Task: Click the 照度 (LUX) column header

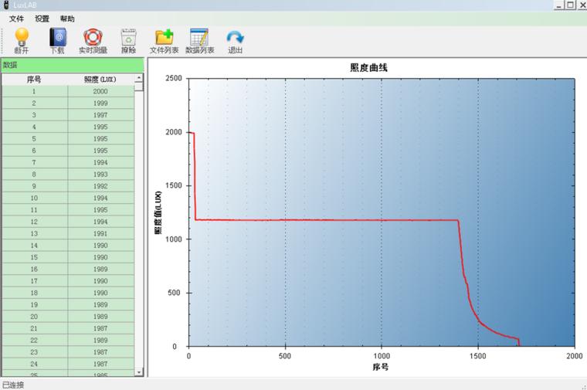Action: pyautogui.click(x=100, y=80)
